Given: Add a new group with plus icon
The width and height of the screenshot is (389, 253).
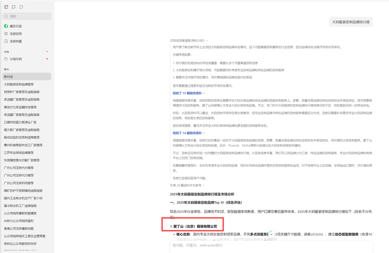Looking at the screenshot, I should pos(47,52).
